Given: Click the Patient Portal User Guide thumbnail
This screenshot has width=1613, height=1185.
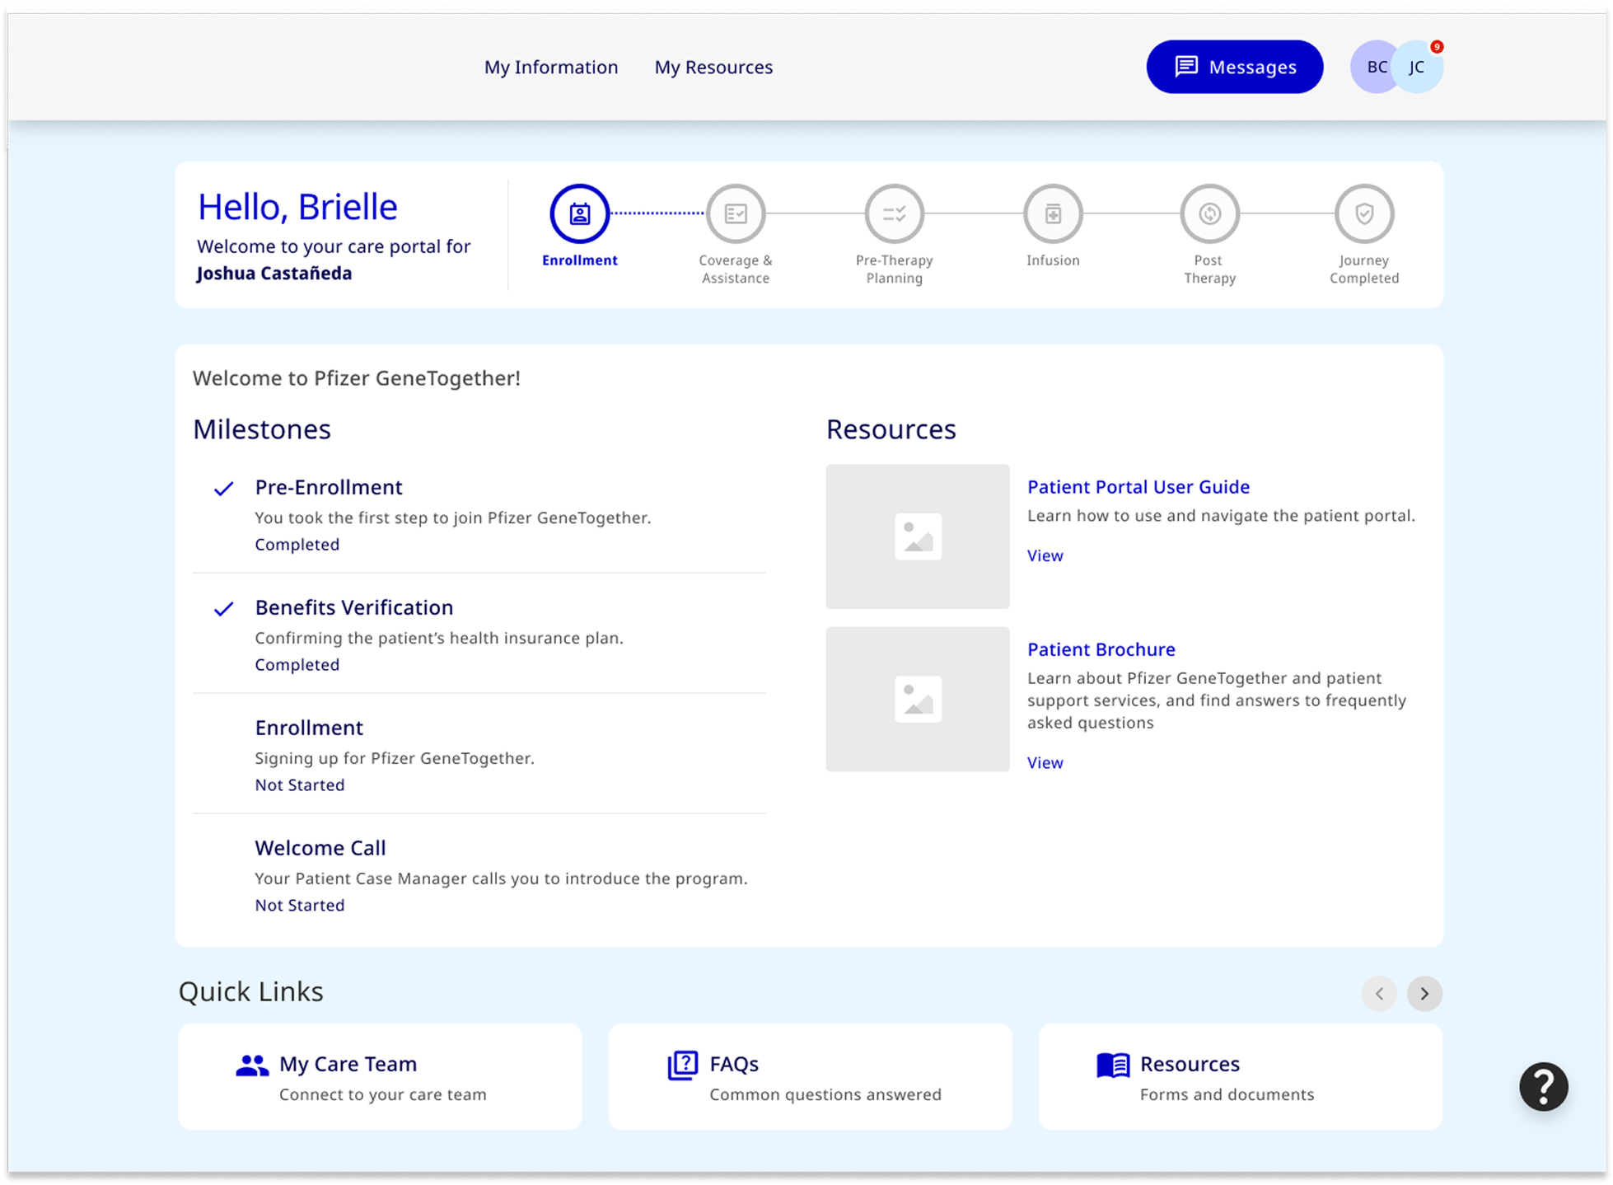Looking at the screenshot, I should pyautogui.click(x=917, y=536).
